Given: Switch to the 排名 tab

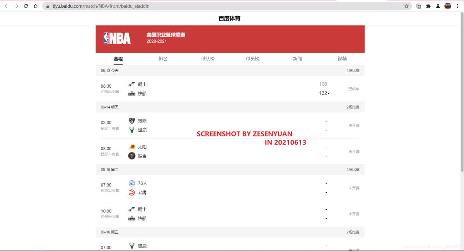Looking at the screenshot, I should [x=163, y=59].
